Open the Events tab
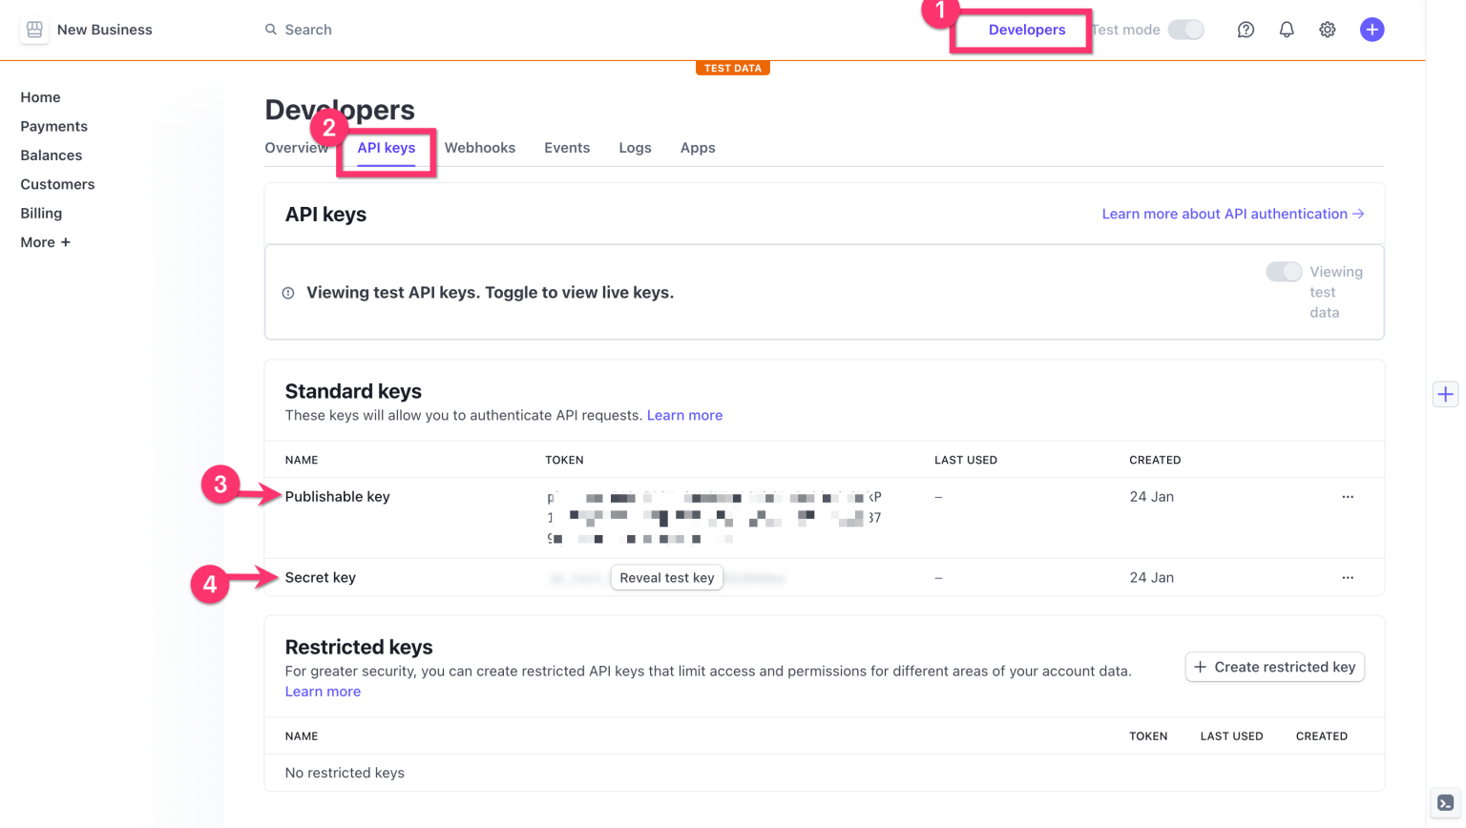This screenshot has width=1466, height=828. [x=567, y=148]
